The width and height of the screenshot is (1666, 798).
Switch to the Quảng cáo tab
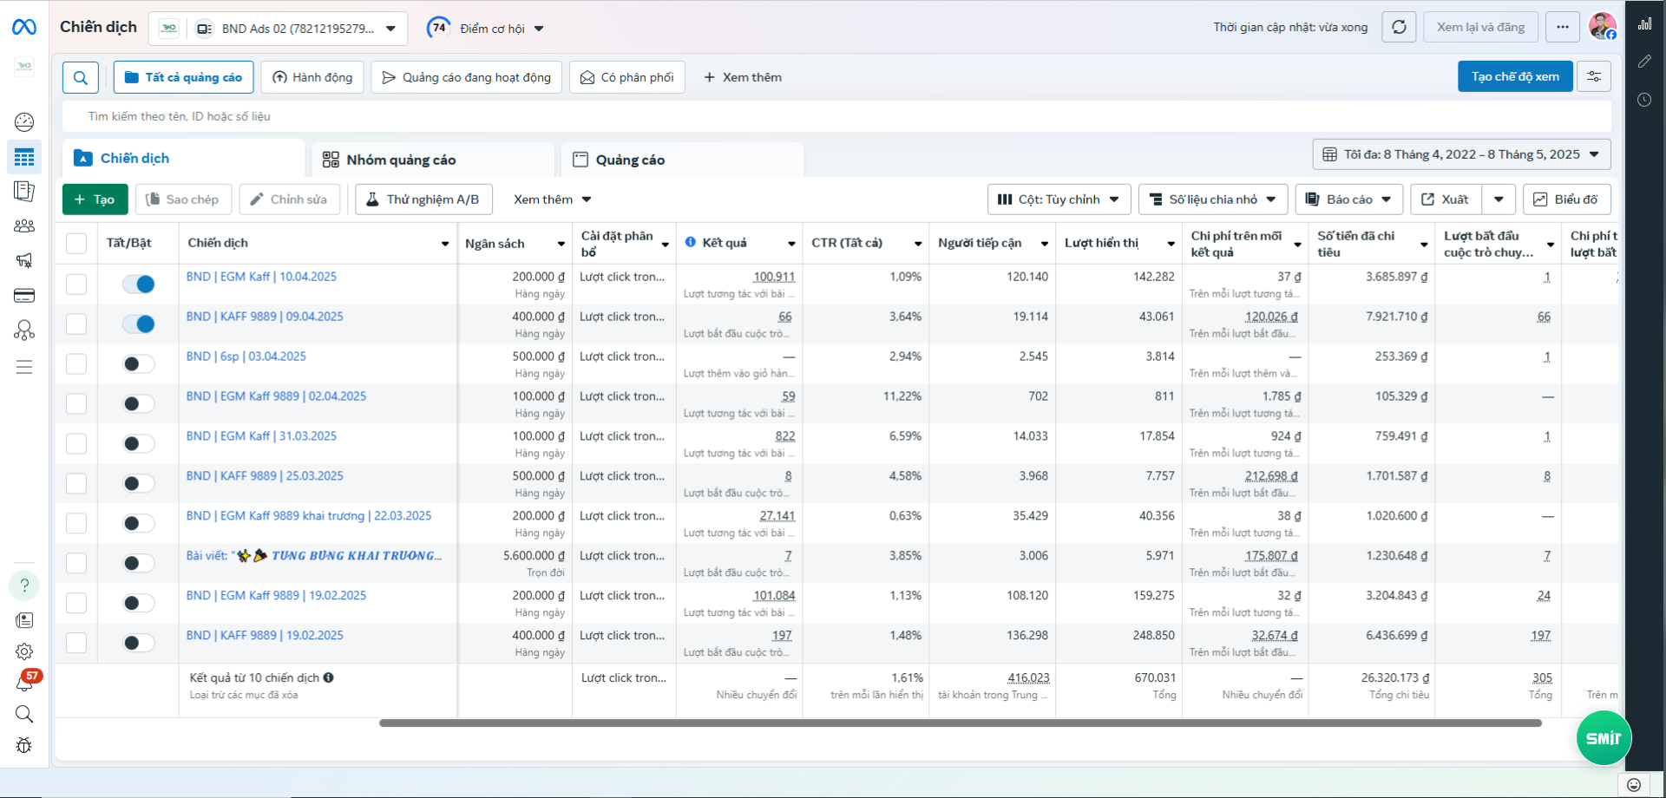(683, 160)
